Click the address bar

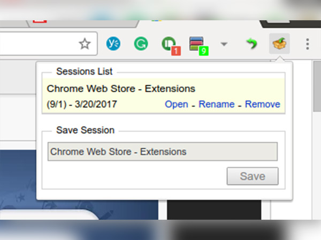37,44
